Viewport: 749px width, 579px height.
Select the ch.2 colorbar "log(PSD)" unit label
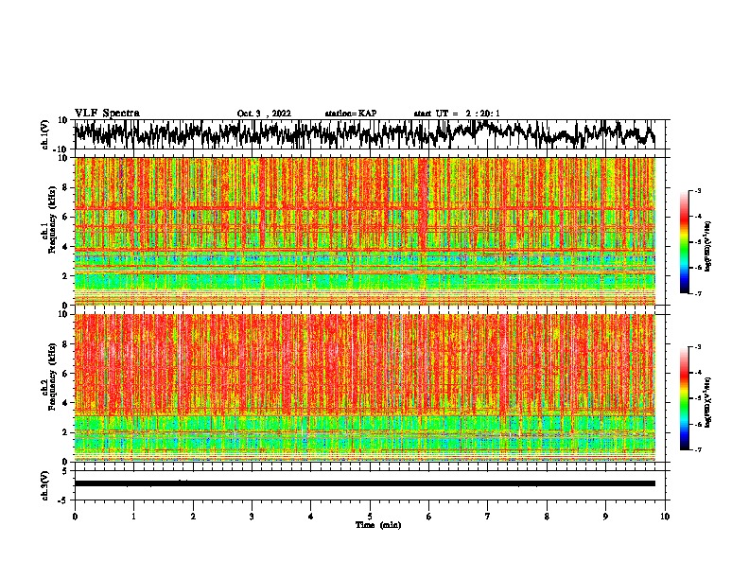[x=707, y=402]
